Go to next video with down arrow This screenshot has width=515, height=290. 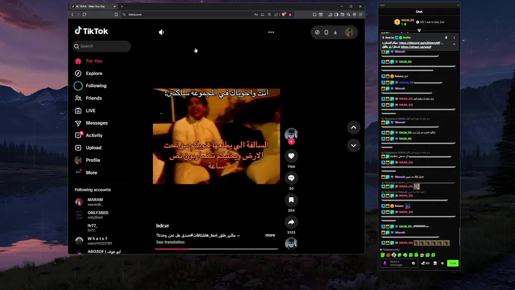[353, 145]
